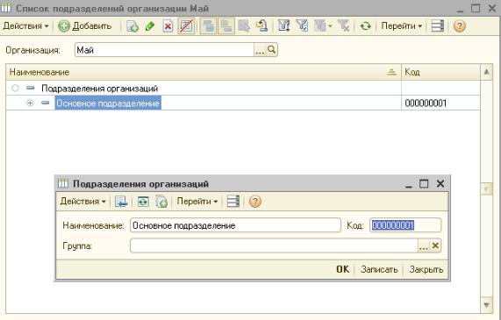Click the scroll down arrow of the list

(486, 305)
